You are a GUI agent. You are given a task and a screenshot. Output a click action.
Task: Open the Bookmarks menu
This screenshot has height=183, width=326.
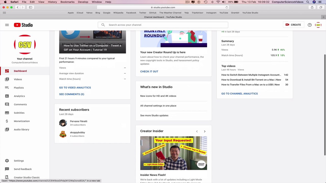click(x=67, y=2)
